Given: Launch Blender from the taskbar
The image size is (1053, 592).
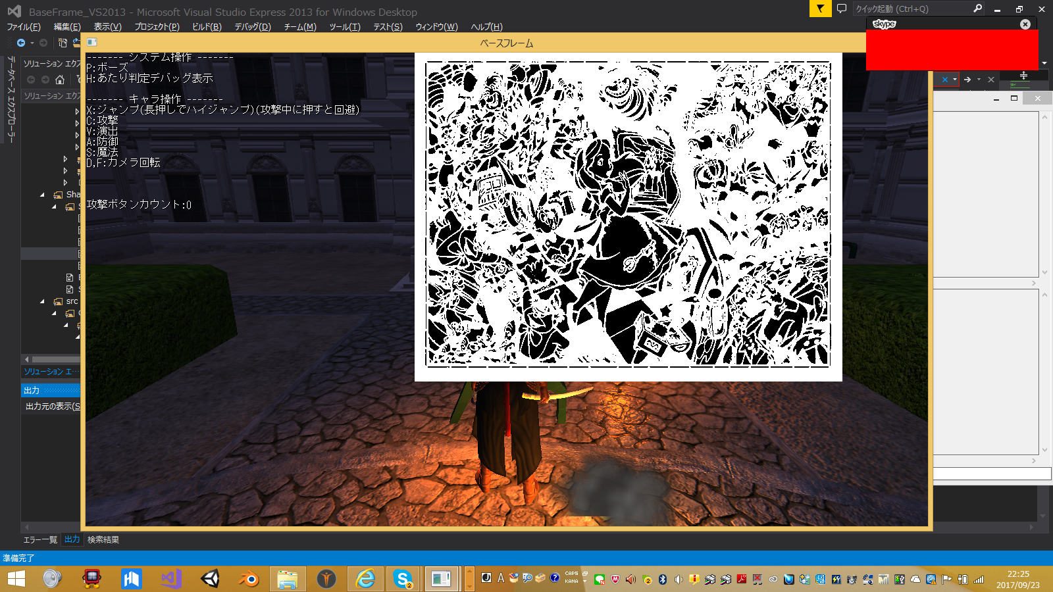Looking at the screenshot, I should tap(248, 579).
